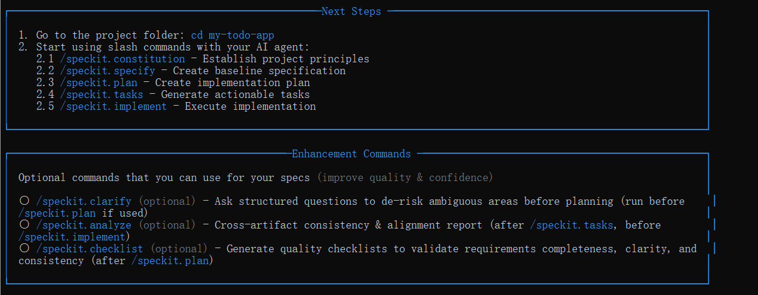
Task: Select the circle bullet beside /speckit.analyze
Action: tap(24, 225)
